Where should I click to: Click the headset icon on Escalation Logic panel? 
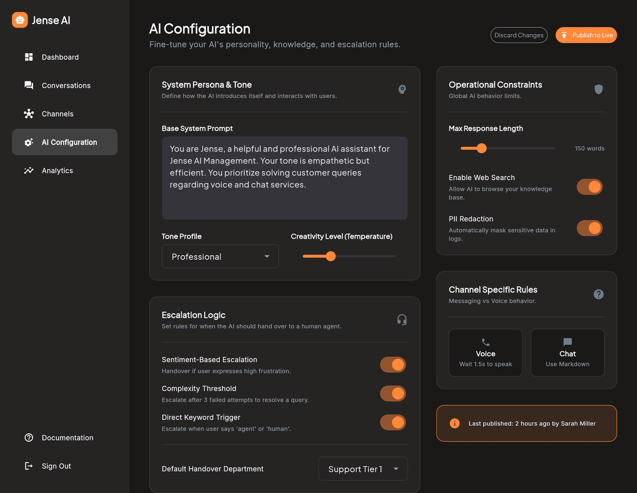pos(402,319)
